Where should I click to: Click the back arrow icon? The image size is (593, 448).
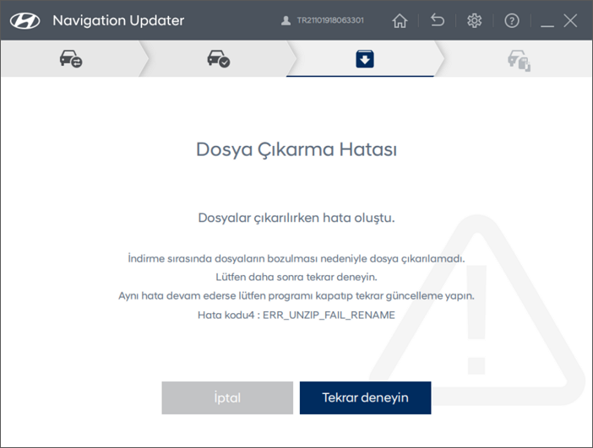click(437, 20)
